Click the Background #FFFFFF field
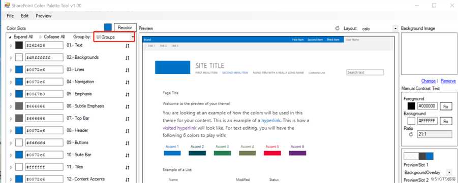The height and width of the screenshot is (183, 458). tap(428, 121)
